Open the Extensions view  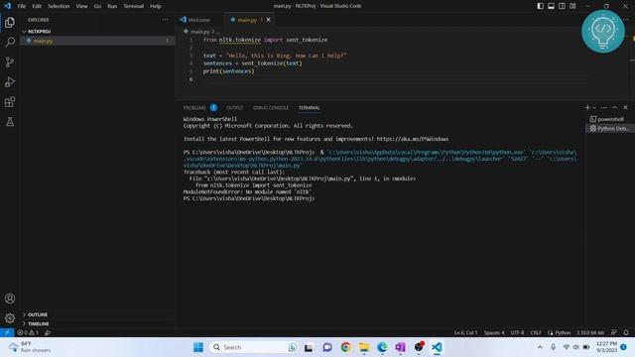(x=10, y=101)
